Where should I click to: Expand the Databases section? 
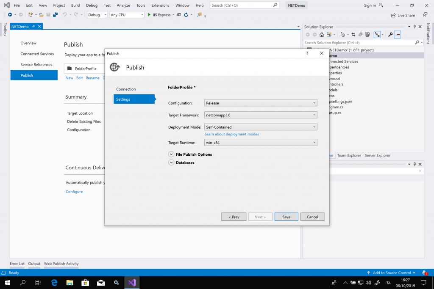coord(171,162)
